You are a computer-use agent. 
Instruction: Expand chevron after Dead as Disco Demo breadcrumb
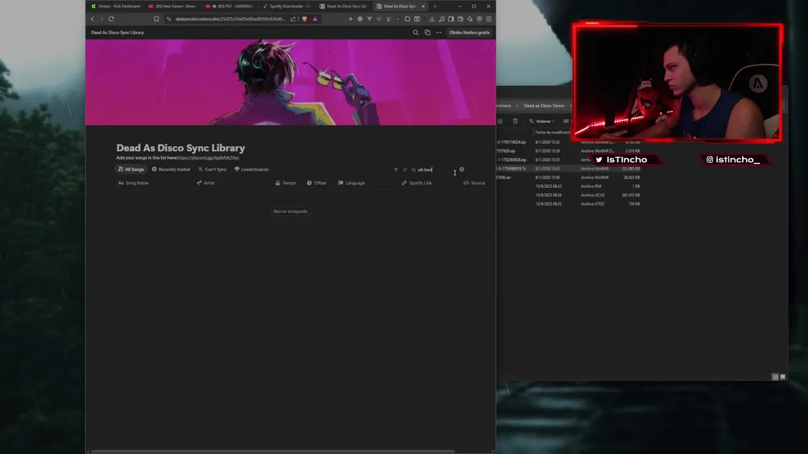point(571,106)
